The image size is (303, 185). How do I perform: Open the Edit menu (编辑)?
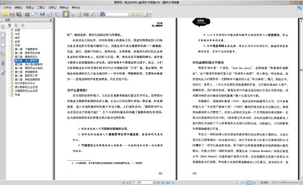19,8
